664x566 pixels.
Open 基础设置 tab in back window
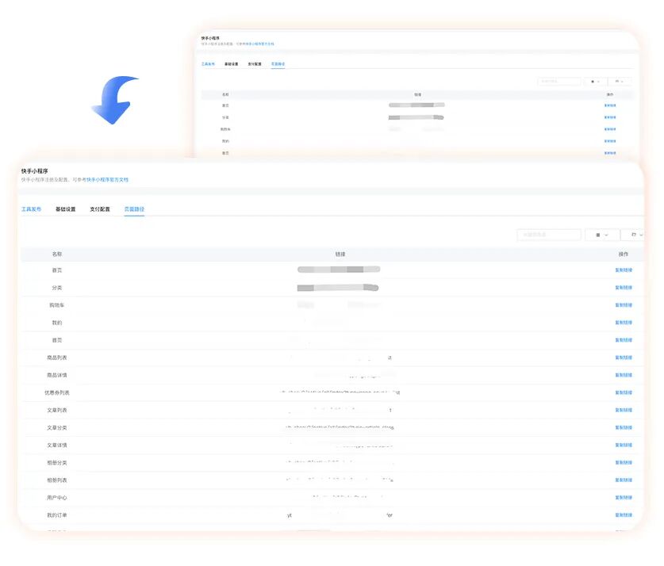tap(231, 64)
